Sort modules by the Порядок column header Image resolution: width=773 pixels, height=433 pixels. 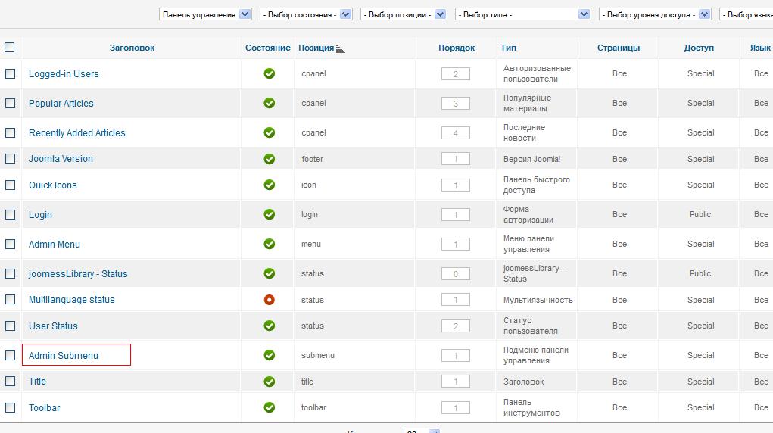(456, 48)
